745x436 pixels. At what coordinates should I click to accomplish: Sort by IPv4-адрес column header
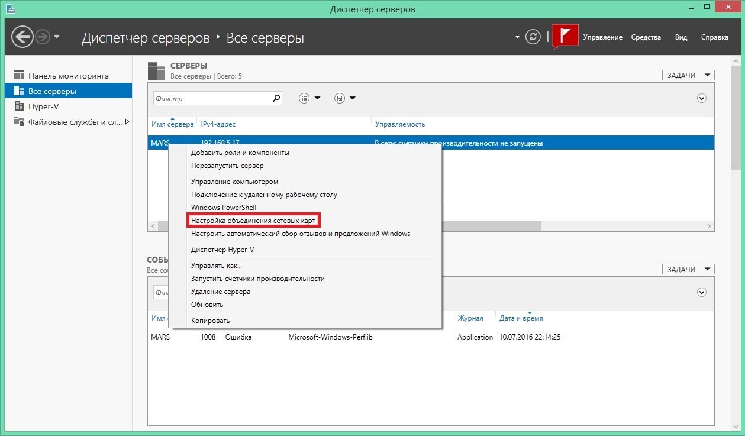pos(218,124)
